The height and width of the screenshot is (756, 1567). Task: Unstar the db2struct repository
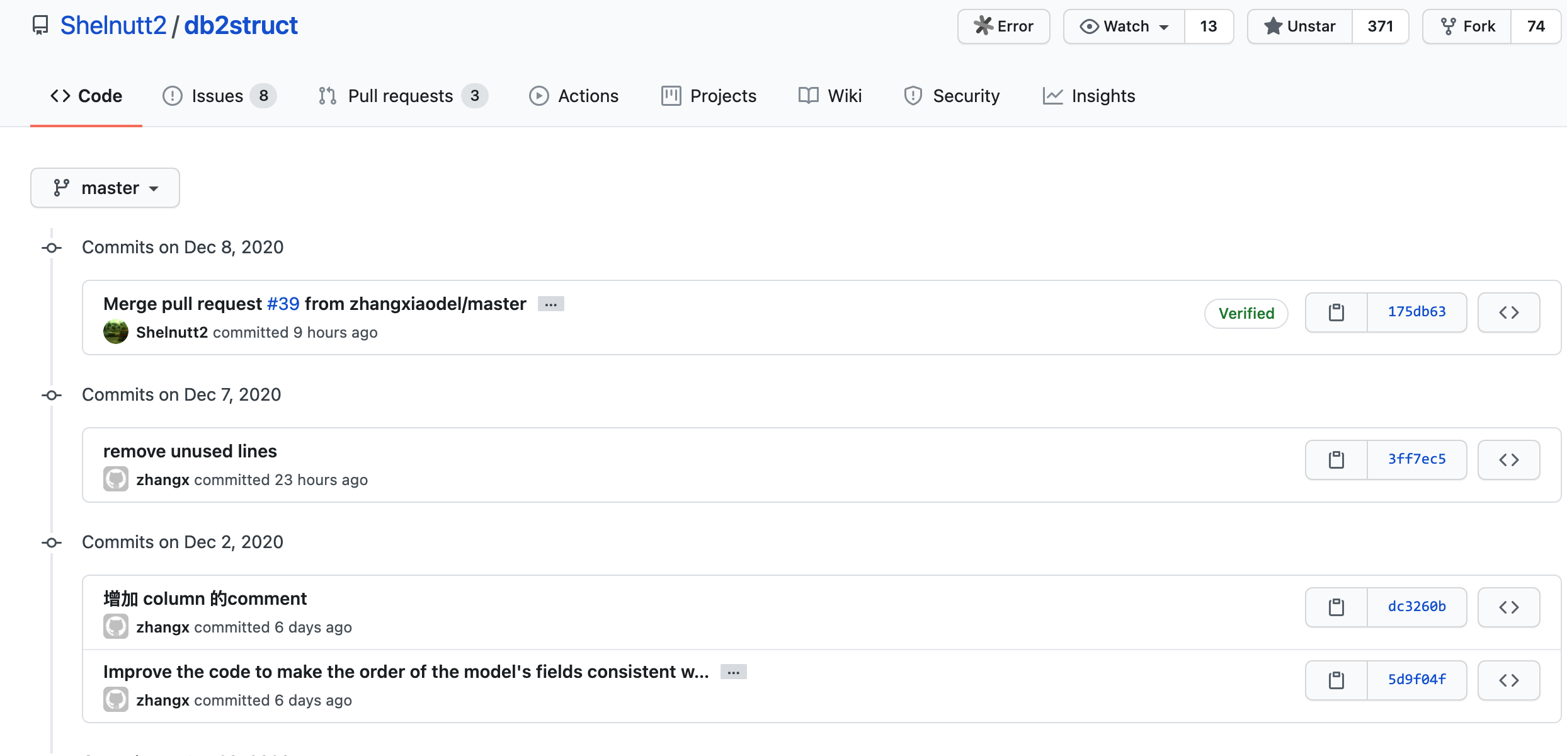(1300, 26)
